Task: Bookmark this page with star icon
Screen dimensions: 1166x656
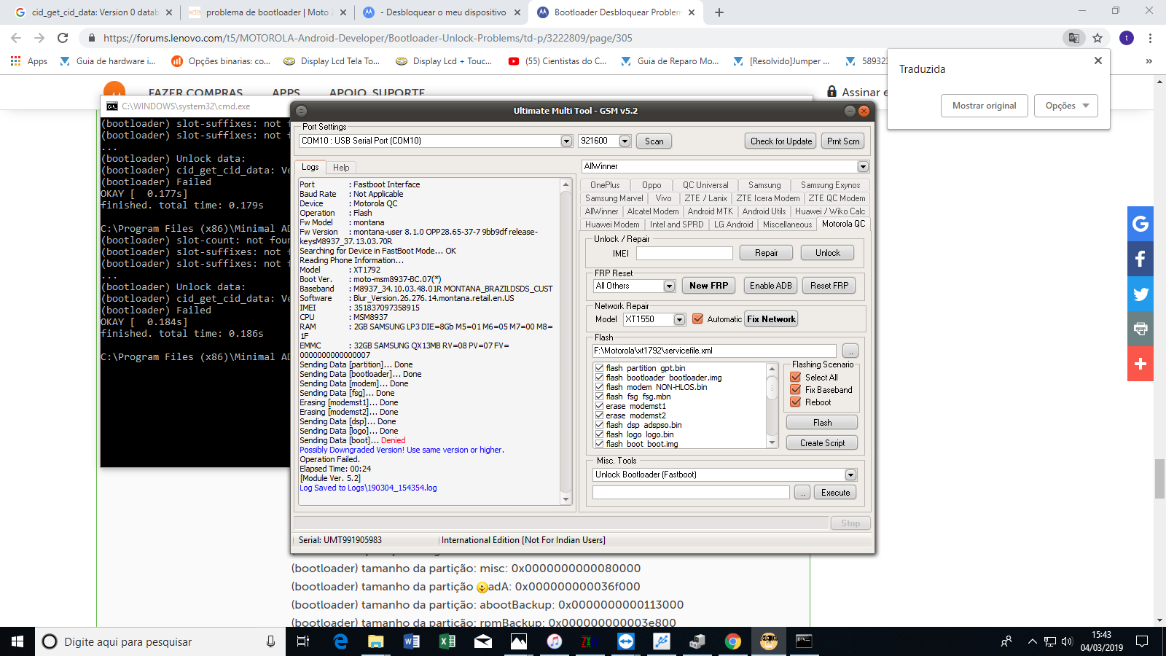Action: (1097, 38)
